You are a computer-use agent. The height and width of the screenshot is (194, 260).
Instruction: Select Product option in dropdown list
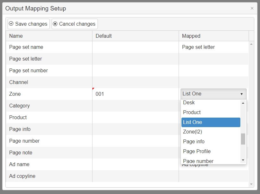click(x=192, y=112)
